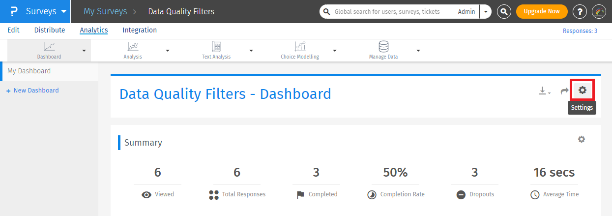This screenshot has width=612, height=216.
Task: Open the dashboard Settings gear icon
Action: 583,90
